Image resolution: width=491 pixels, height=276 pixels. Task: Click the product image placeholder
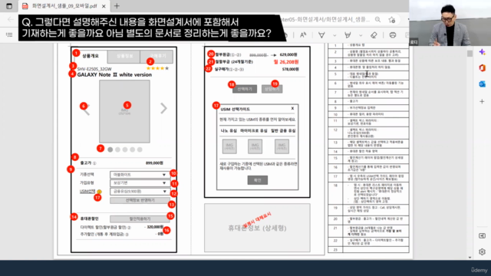click(124, 111)
